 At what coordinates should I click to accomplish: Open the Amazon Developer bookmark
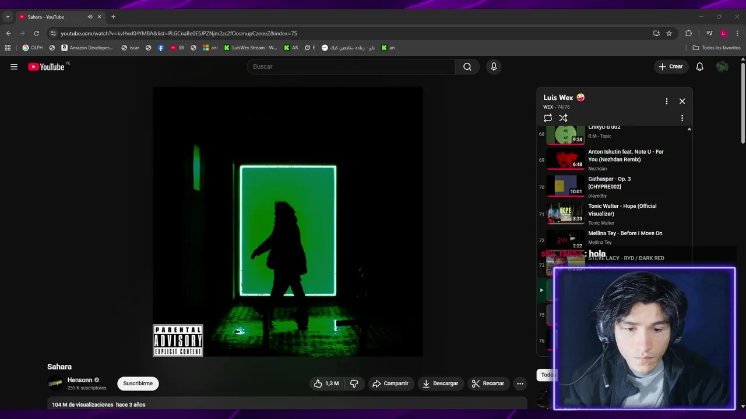(x=87, y=48)
